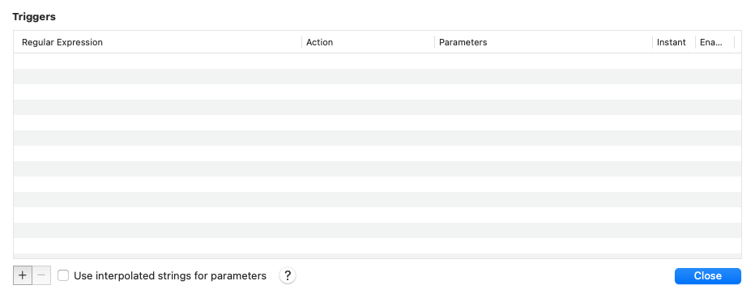Click the Triggers heading text
Image resolution: width=755 pixels, height=298 pixels.
34,17
